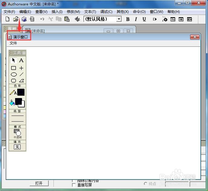Select the Straight line plus tool
This screenshot has width=208, height=191.
(x=21, y=68)
